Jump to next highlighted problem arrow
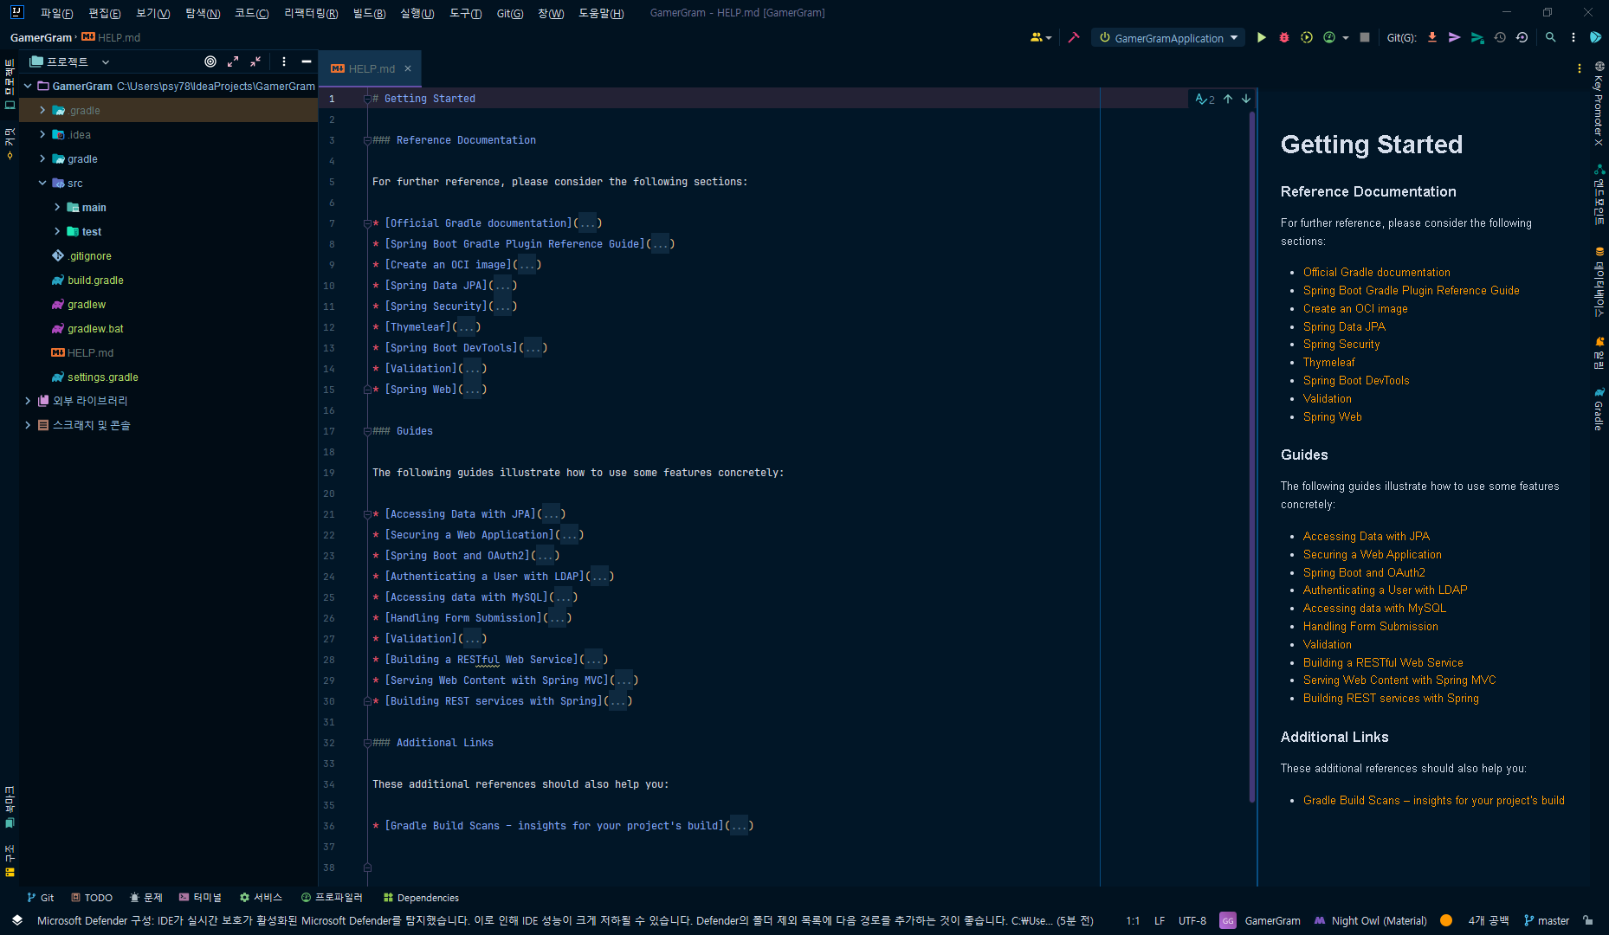 point(1246,99)
